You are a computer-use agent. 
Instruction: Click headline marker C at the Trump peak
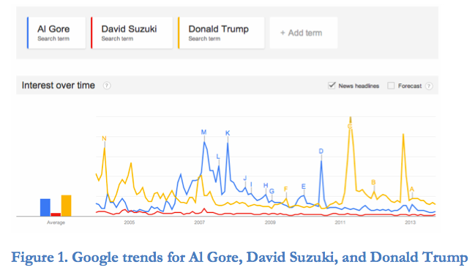pos(350,127)
